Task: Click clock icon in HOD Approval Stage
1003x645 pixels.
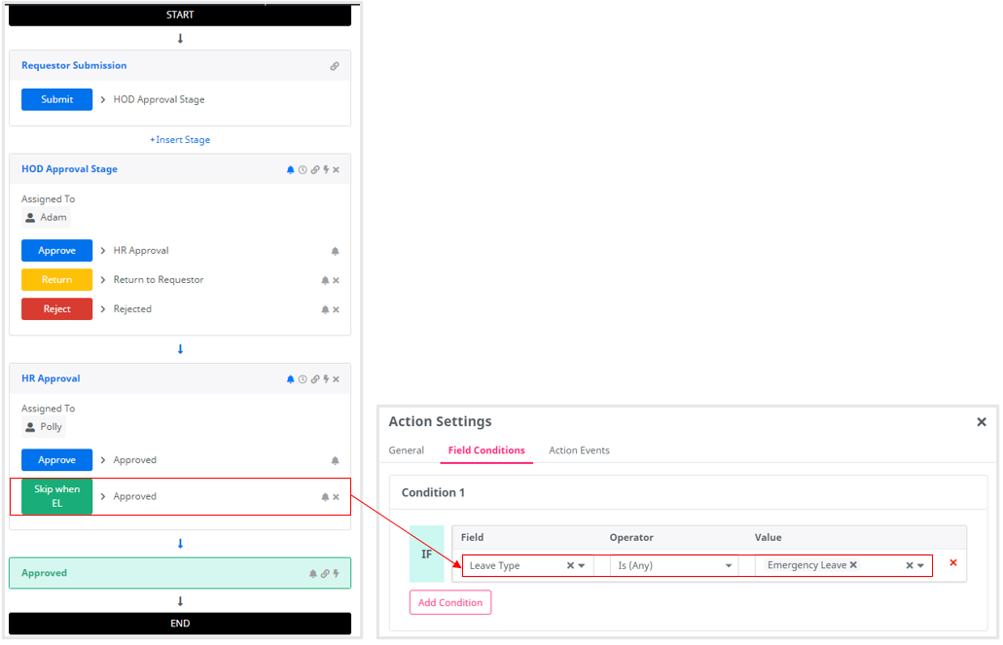Action: [302, 170]
